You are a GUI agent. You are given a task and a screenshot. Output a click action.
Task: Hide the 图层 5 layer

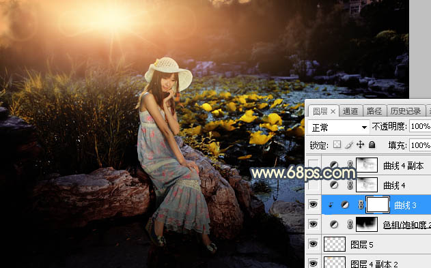click(313, 244)
